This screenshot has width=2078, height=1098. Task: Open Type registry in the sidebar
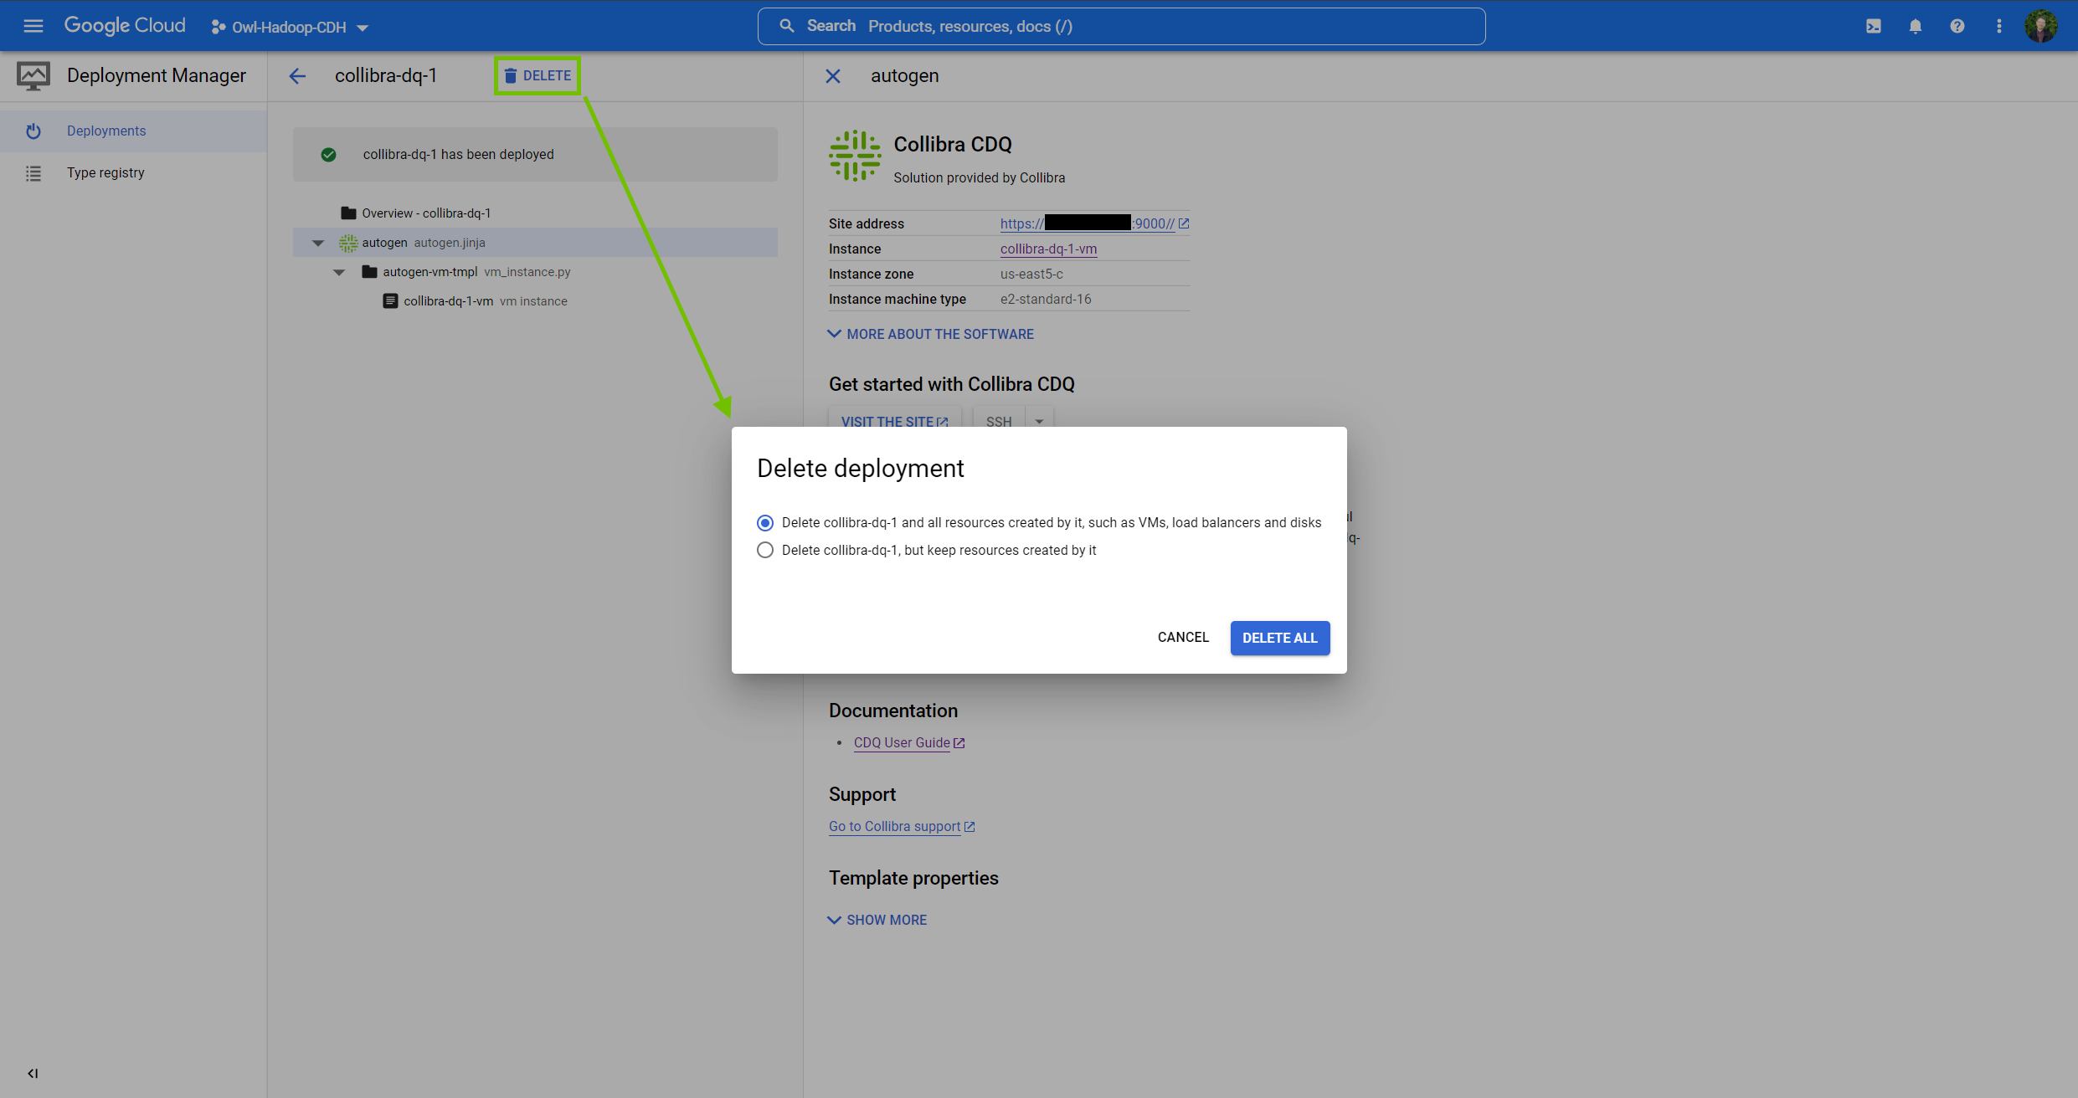click(134, 173)
